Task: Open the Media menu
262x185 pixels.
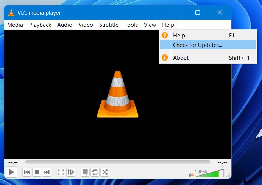Action: [15, 25]
